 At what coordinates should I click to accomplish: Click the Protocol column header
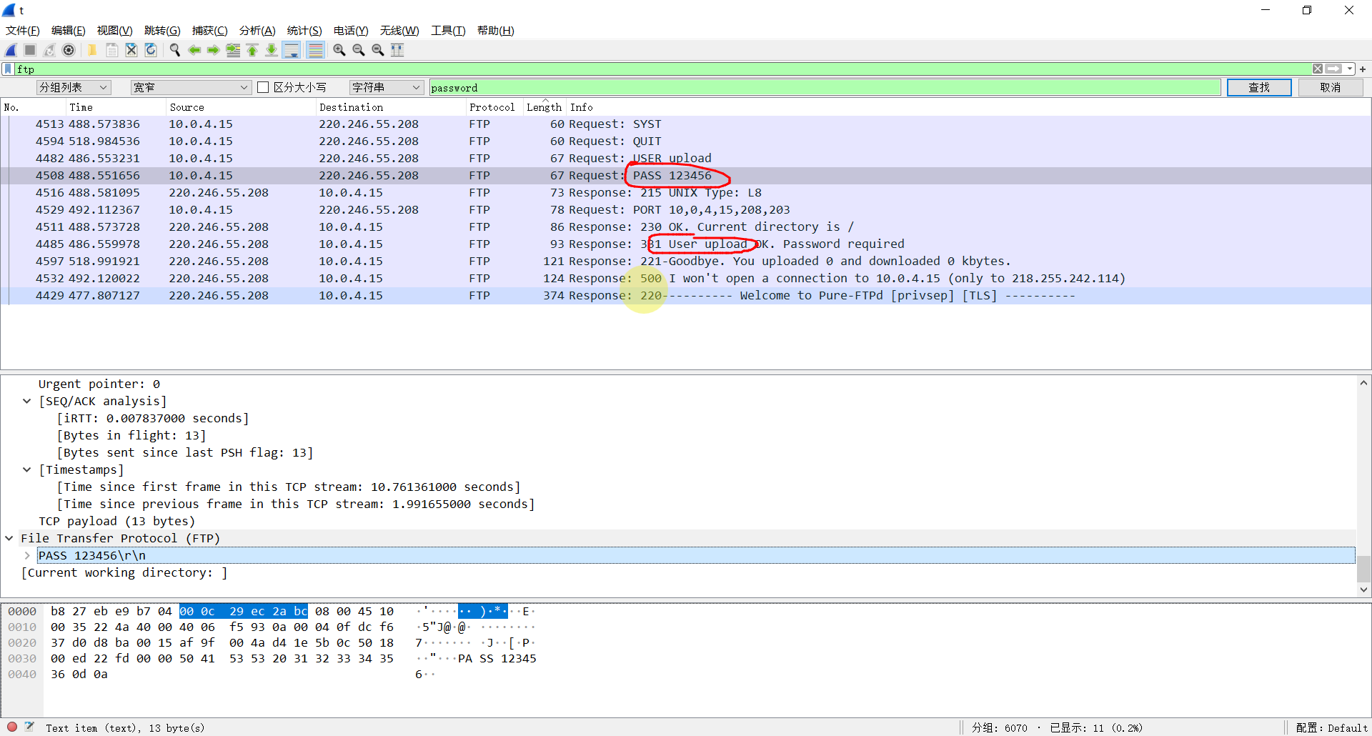tap(492, 107)
